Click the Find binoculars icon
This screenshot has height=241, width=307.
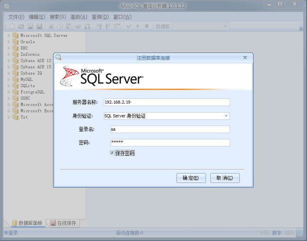click(78, 26)
